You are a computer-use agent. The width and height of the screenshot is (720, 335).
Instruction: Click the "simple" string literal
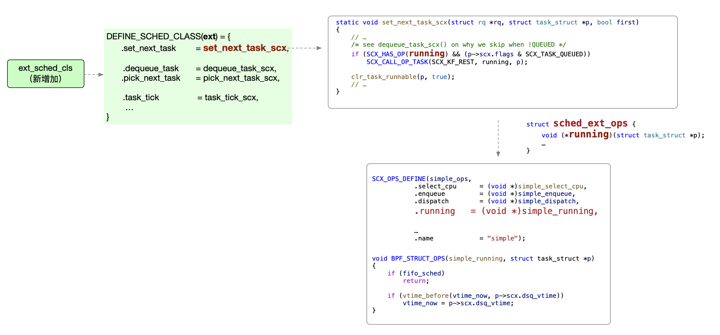503,238
